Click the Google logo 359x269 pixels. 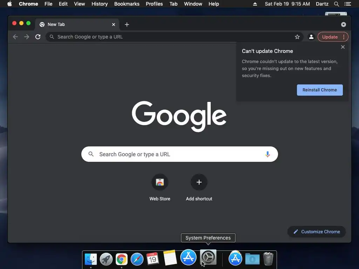pos(179,116)
